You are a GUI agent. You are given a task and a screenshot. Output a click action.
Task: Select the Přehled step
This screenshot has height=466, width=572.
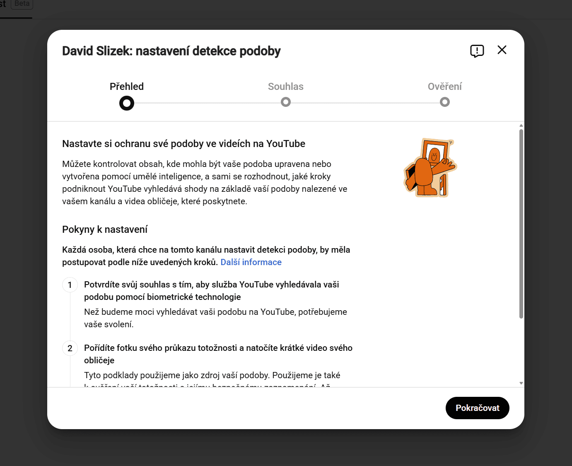(127, 87)
